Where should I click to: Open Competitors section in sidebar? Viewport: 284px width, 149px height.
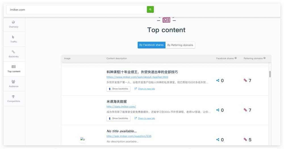14,99
